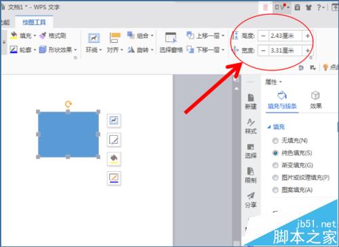Switch to the Drawing Tools (绘图工具) tab
The height and width of the screenshot is (247, 339).
(34, 22)
